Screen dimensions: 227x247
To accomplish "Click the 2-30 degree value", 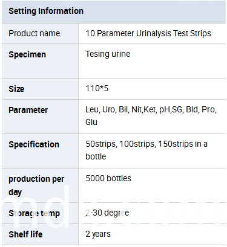I will pyautogui.click(x=107, y=213).
